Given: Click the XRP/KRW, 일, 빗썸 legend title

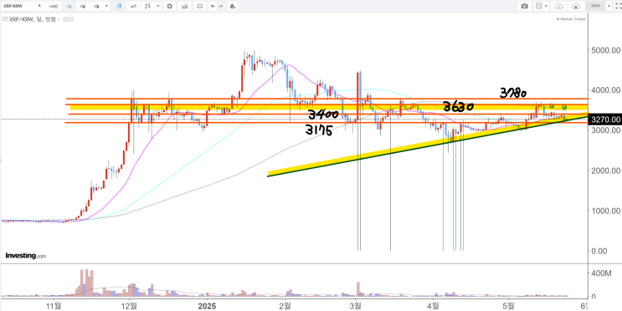Looking at the screenshot, I should (33, 19).
